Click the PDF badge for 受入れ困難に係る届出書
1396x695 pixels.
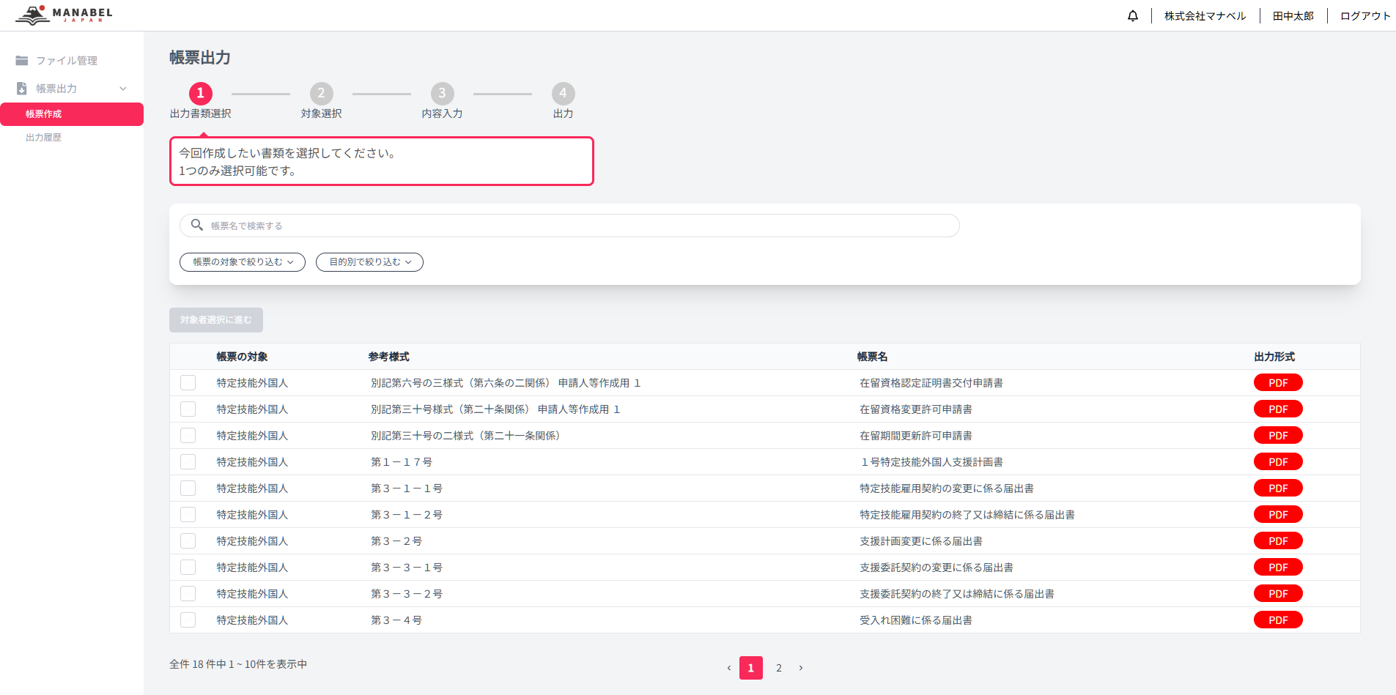click(1277, 619)
